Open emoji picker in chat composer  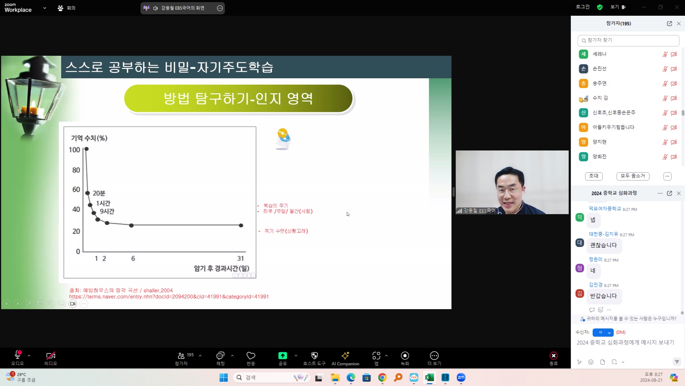click(591, 362)
